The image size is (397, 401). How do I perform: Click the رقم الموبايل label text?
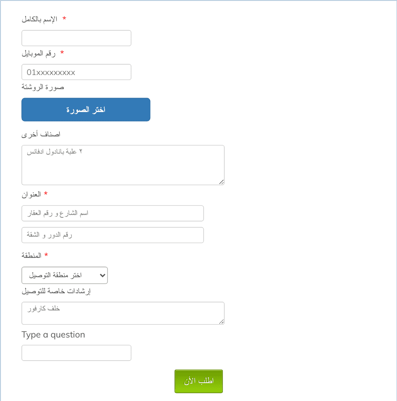(38, 53)
